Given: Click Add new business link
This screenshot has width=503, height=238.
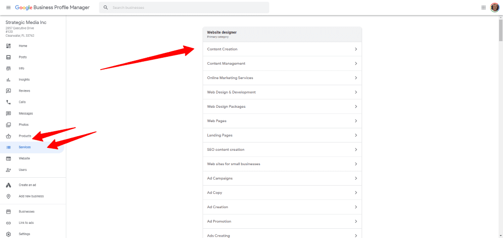Looking at the screenshot, I should tap(31, 196).
